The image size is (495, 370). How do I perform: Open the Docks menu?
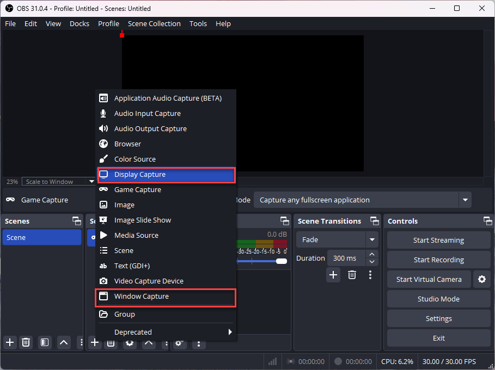pyautogui.click(x=80, y=23)
